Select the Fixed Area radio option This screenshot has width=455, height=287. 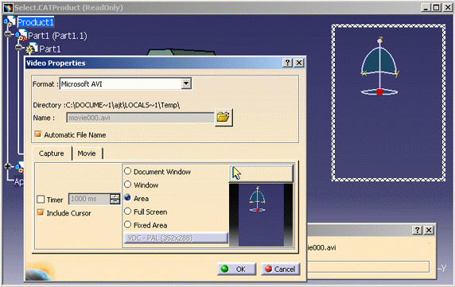tap(128, 225)
